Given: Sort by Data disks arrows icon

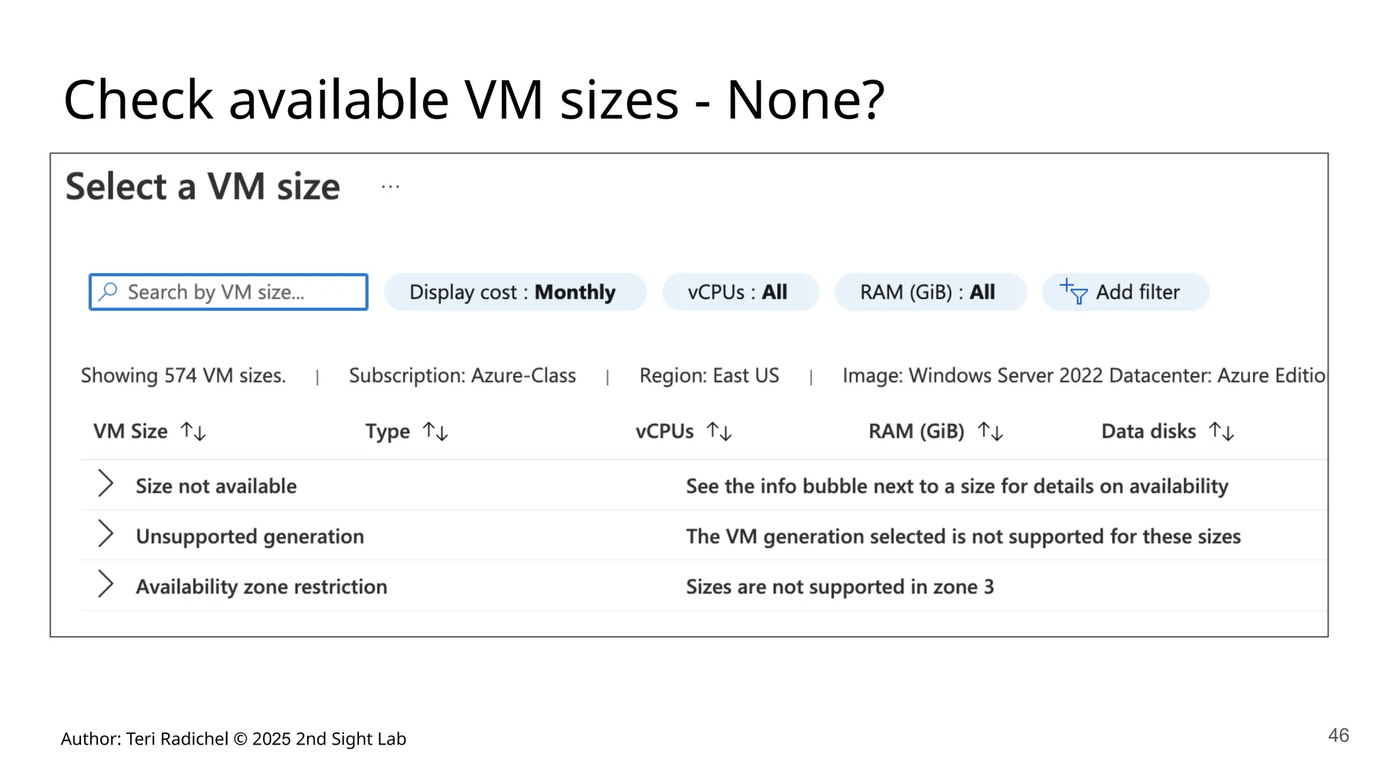Looking at the screenshot, I should point(1221,432).
